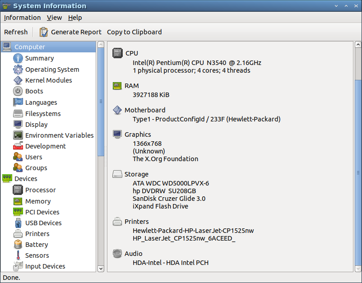Image resolution: width=362 pixels, height=283 pixels.
Task: Open the Help menu
Action: coord(75,18)
